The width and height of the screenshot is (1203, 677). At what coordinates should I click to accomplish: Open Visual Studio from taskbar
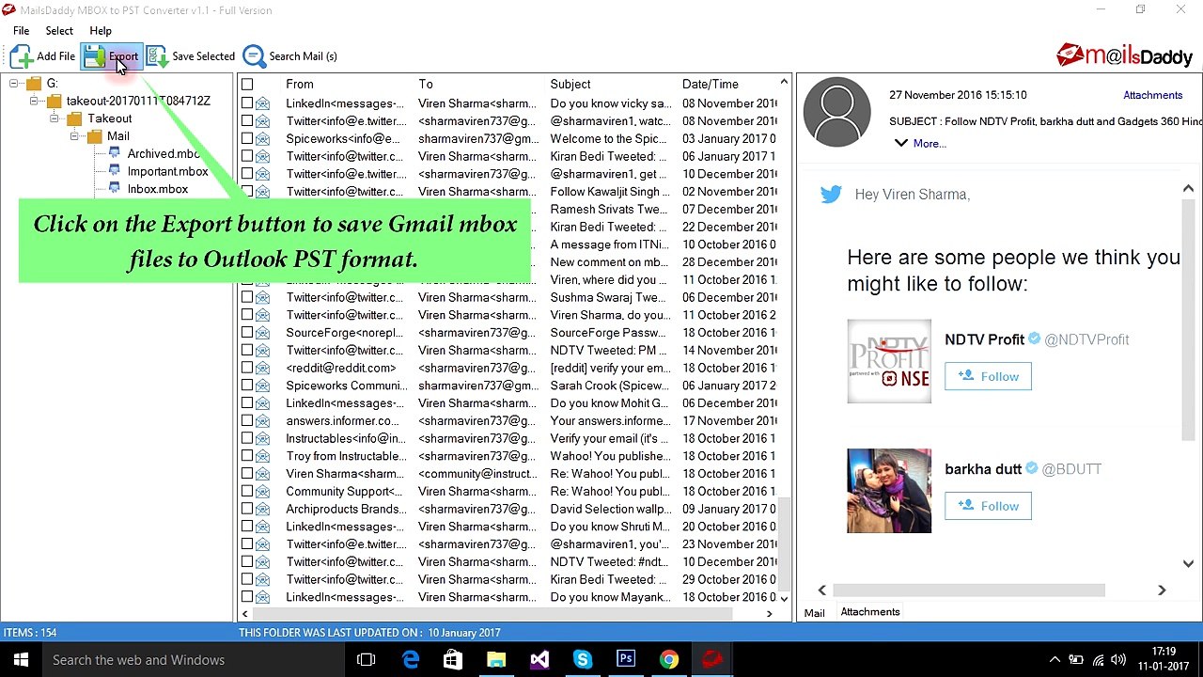point(539,660)
